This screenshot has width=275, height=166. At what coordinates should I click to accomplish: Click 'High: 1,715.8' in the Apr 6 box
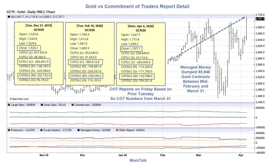[130, 39]
